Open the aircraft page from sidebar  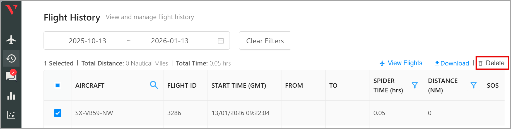pyautogui.click(x=11, y=40)
